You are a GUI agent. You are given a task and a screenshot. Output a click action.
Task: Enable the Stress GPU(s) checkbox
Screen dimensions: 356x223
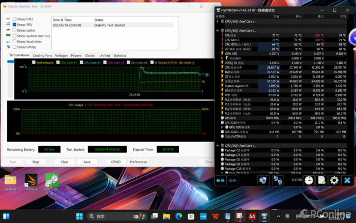[15, 47]
